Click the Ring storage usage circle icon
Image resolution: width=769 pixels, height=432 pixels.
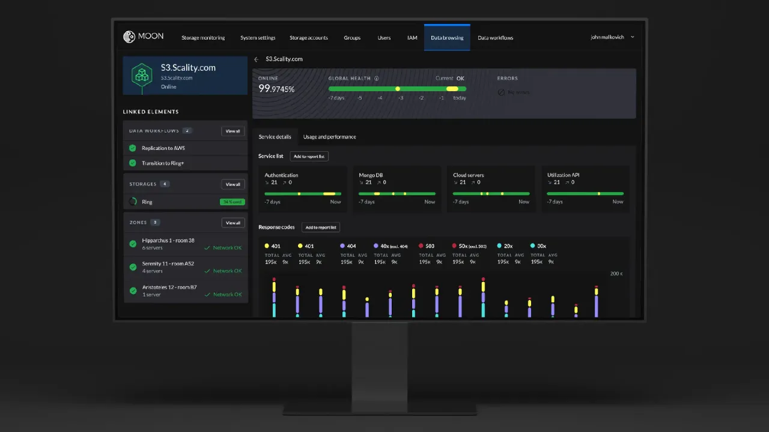pos(133,202)
